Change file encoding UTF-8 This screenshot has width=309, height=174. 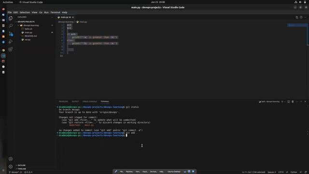tap(281, 172)
